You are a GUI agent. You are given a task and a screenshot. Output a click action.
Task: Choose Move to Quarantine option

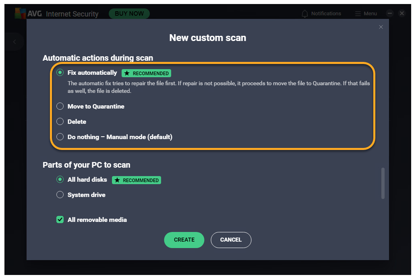click(x=60, y=107)
